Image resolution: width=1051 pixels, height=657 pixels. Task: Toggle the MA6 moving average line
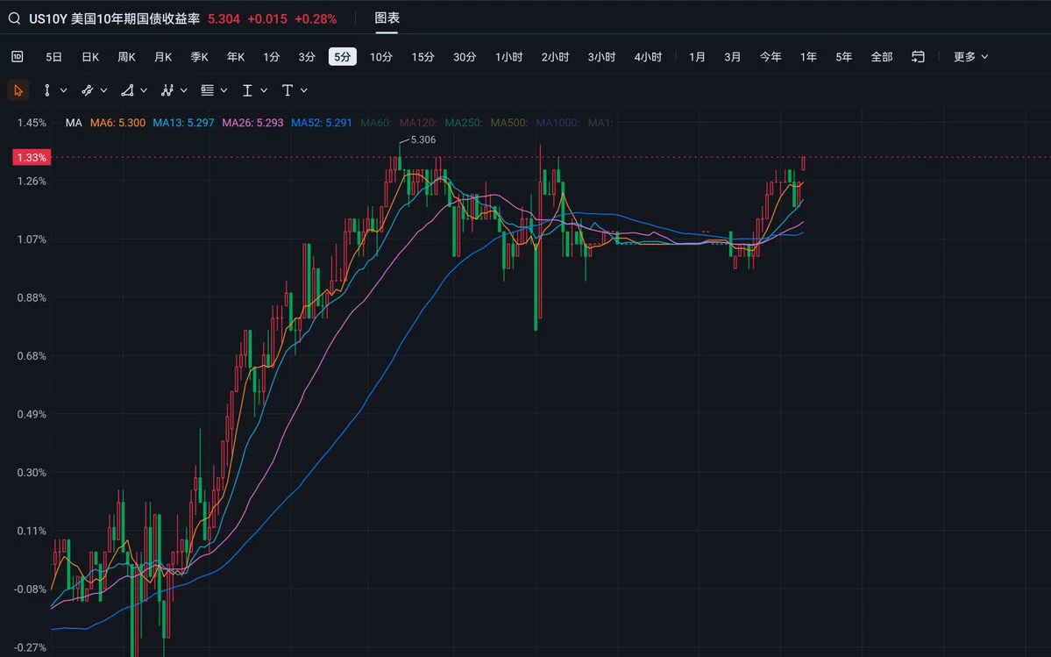118,123
